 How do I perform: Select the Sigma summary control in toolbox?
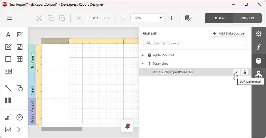coord(20,130)
